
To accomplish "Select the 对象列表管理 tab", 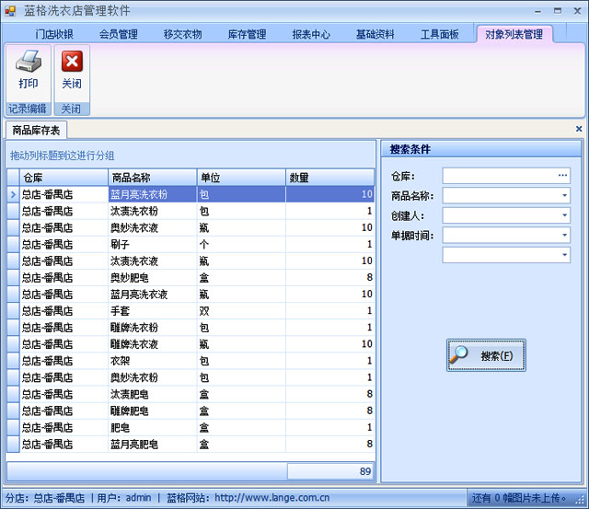I will [514, 34].
